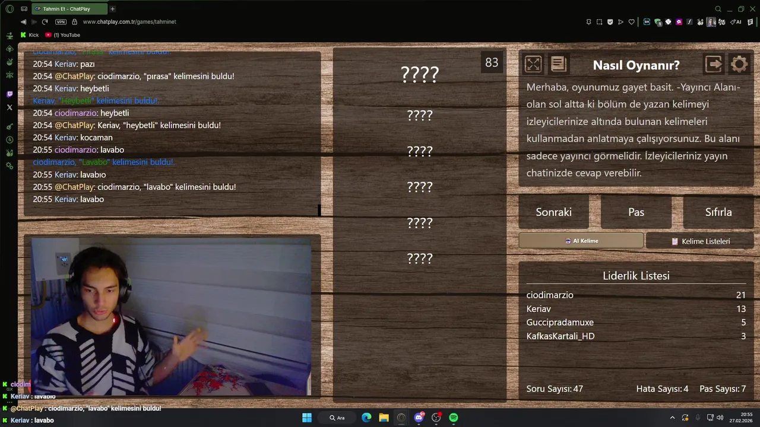This screenshot has height=427, width=760.
Task: Select the Tahmin Et - ChatPlay browser tab
Action: coord(70,9)
